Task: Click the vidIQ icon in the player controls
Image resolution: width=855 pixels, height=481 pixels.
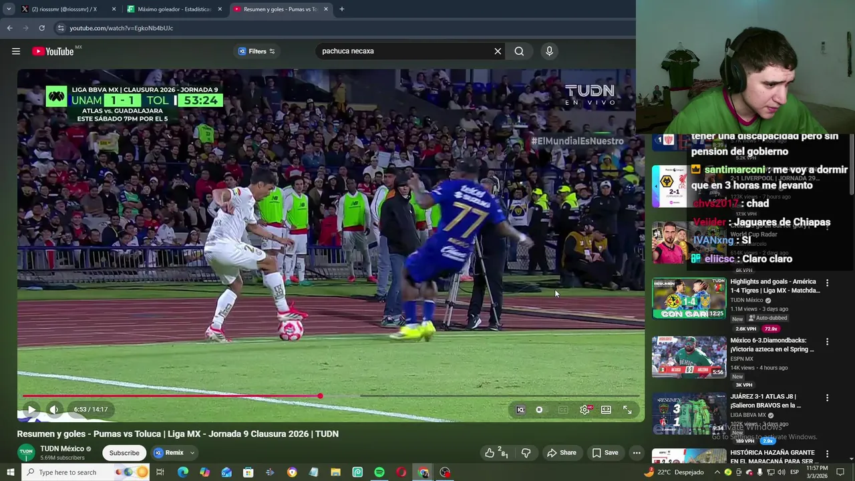Action: (x=520, y=410)
